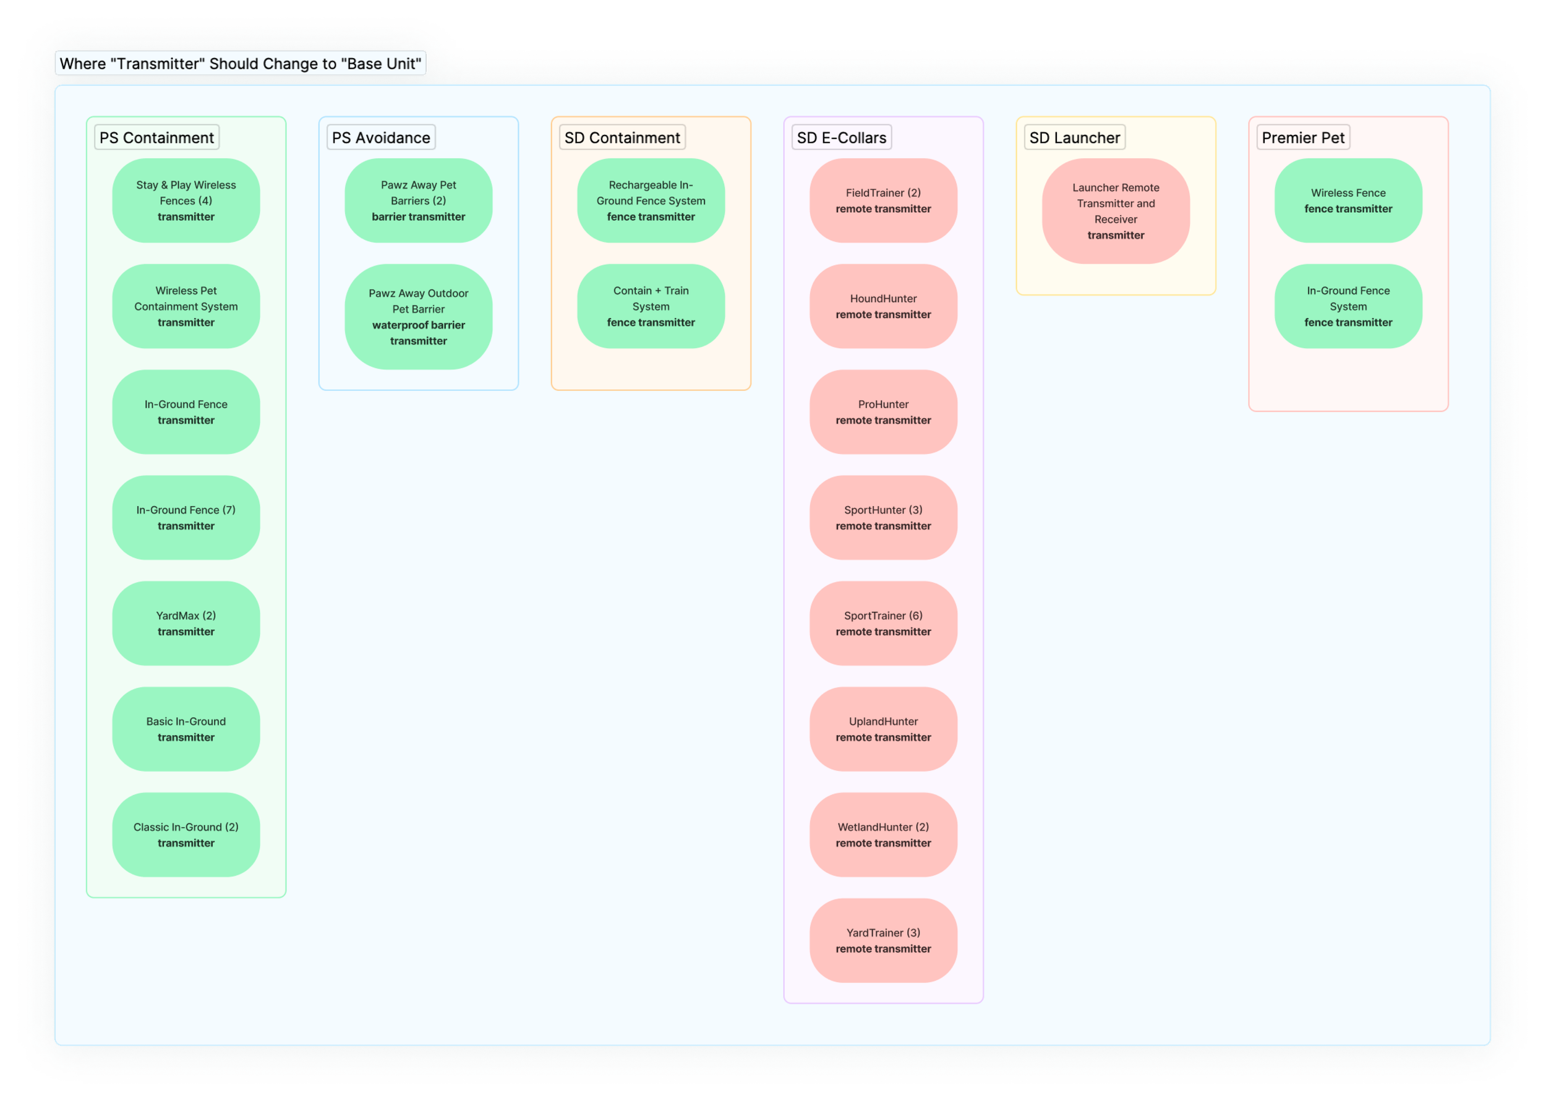Click the YardMax (2) transmitter node
Viewport: 1546px width, 1103px height.
coord(186,624)
